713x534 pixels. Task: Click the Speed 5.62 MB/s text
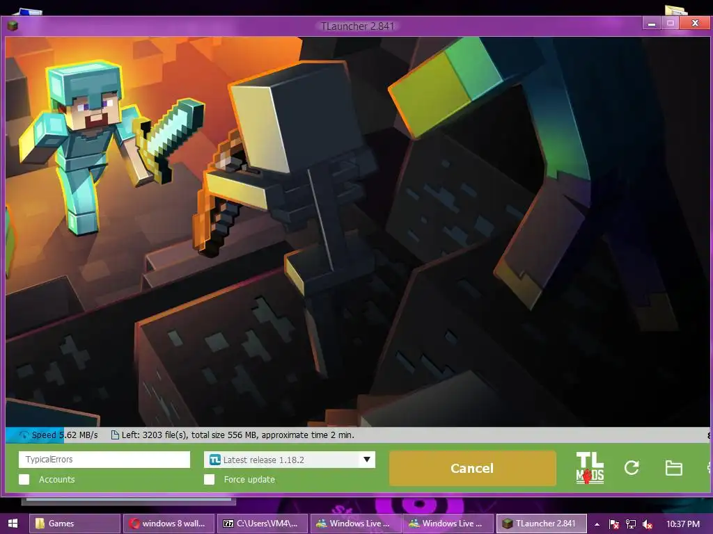(x=65, y=435)
